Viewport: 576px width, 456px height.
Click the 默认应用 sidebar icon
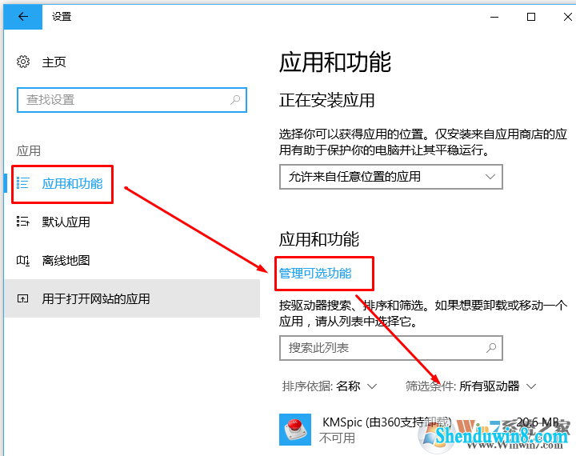pos(22,222)
